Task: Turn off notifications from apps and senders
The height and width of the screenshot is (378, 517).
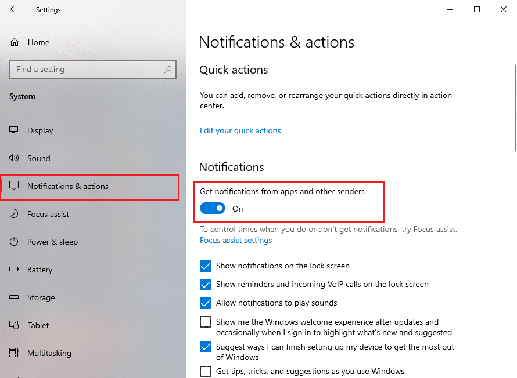Action: click(x=213, y=209)
